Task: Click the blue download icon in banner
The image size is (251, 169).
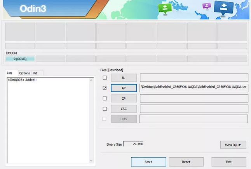Action: click(x=224, y=8)
